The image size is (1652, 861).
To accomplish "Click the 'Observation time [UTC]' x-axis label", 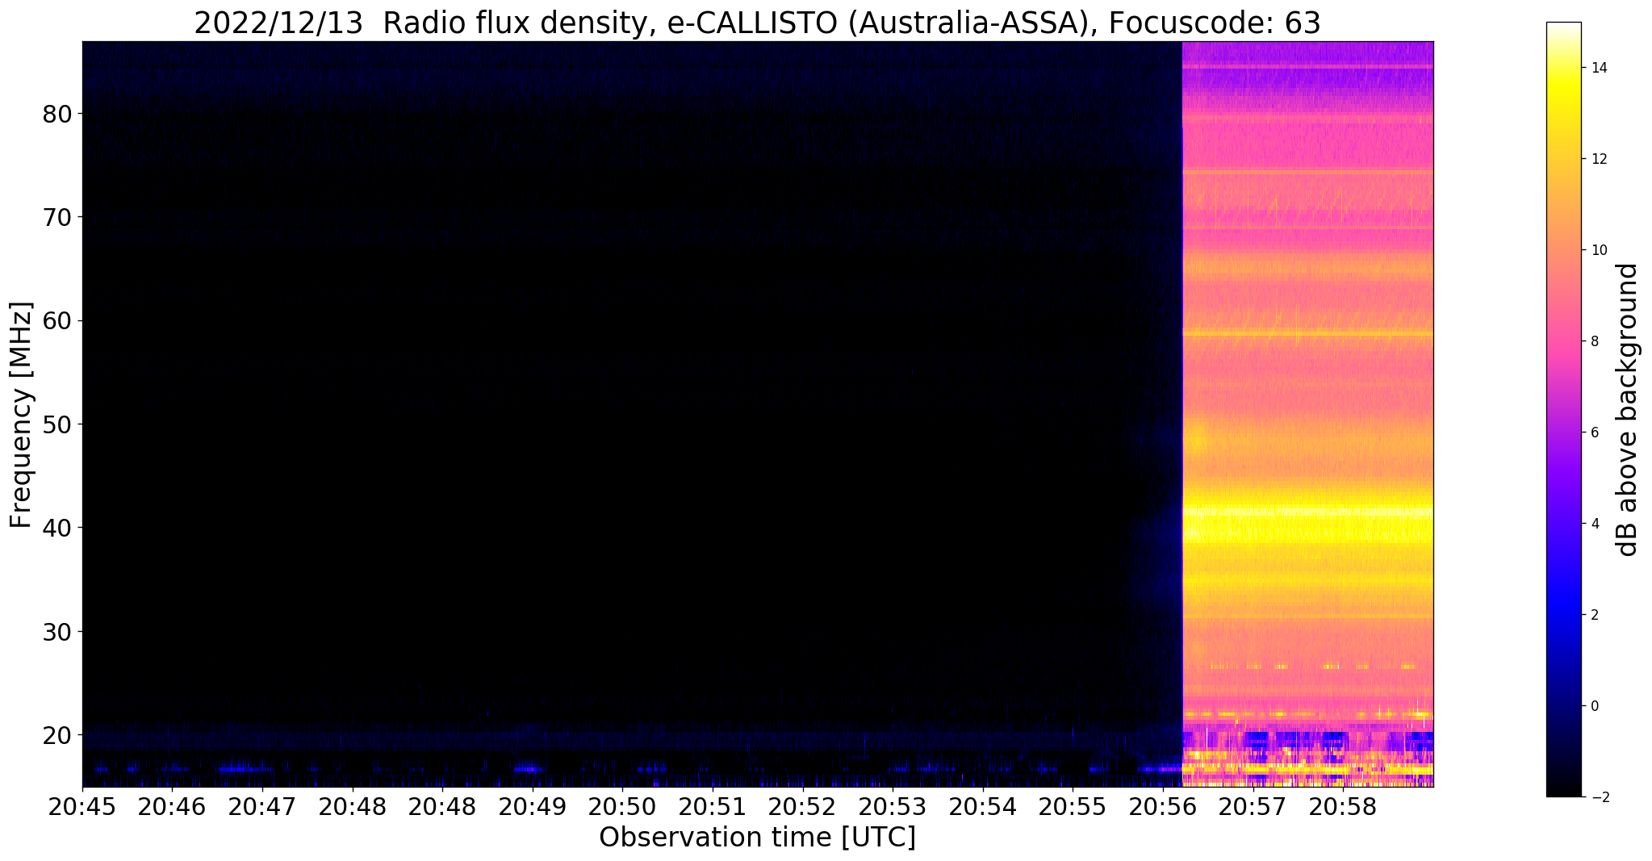I will coord(757,838).
